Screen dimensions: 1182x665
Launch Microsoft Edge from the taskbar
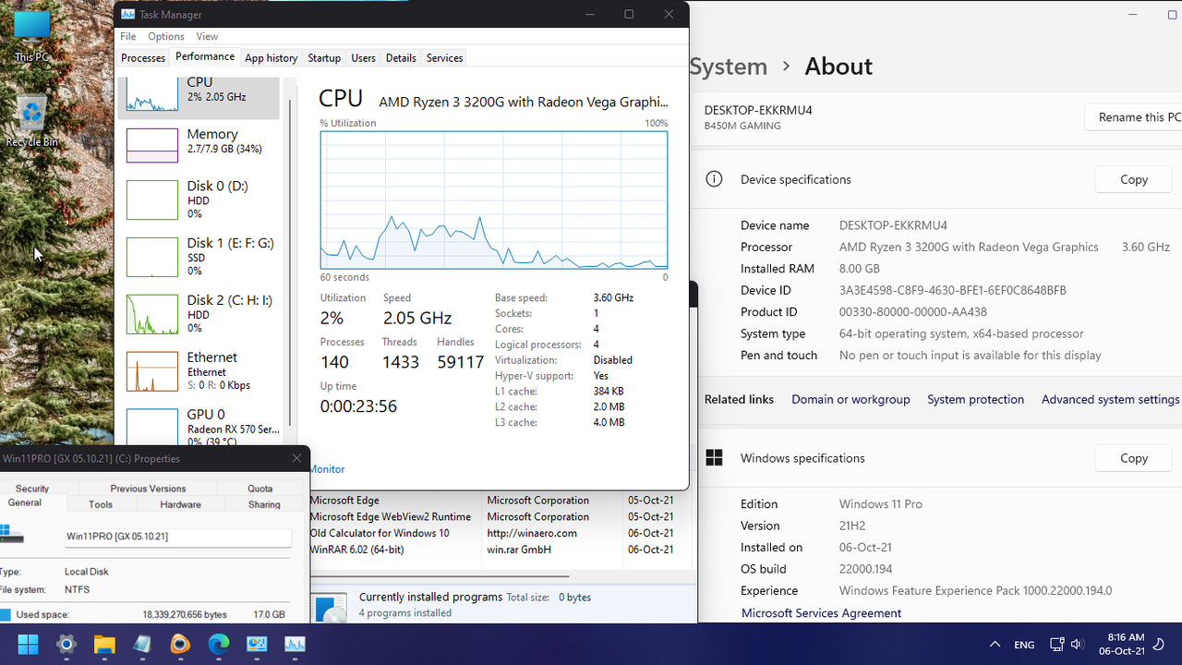(x=218, y=644)
